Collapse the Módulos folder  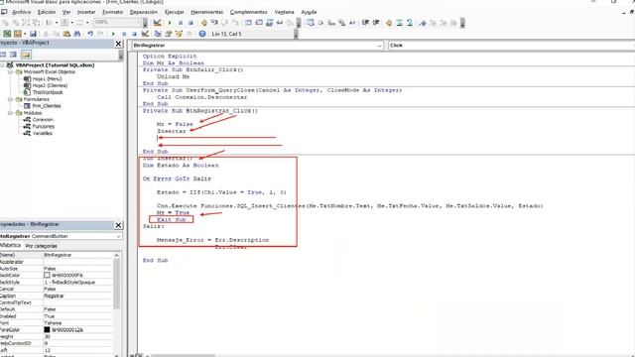pyautogui.click(x=11, y=113)
